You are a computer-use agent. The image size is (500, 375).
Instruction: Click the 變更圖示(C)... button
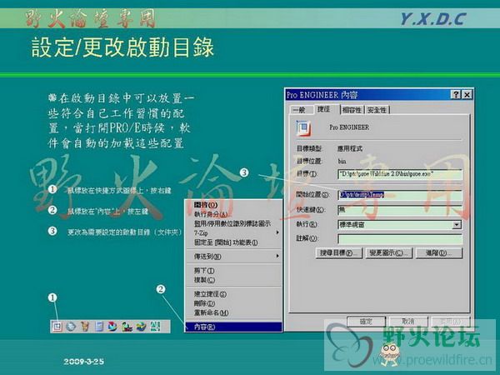[x=388, y=253]
